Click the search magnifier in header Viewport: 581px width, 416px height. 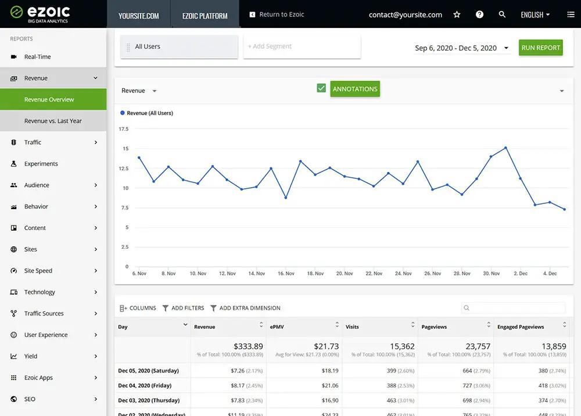pos(502,15)
